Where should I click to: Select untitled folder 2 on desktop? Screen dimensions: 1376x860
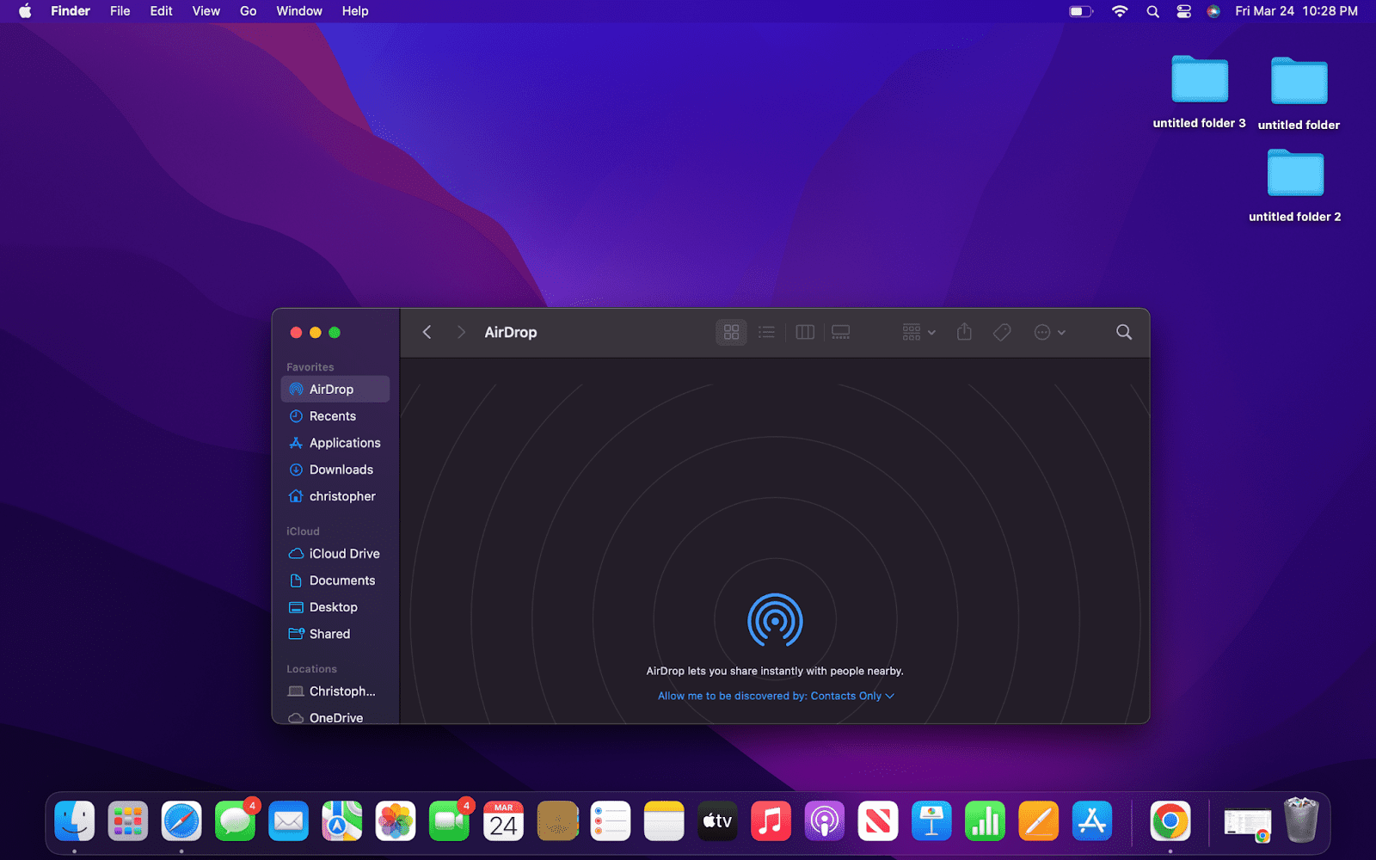click(x=1295, y=186)
